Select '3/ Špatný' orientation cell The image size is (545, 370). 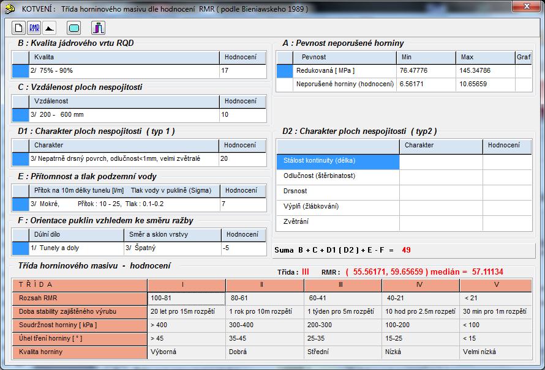[173, 248]
